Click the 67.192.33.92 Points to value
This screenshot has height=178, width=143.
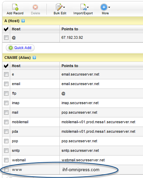coord(72,37)
